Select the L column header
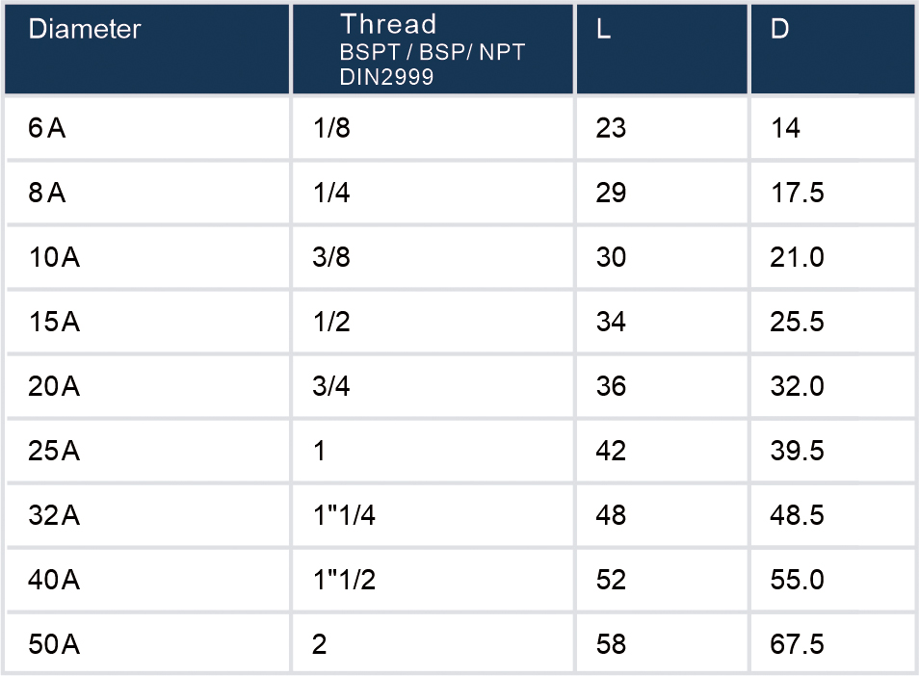Viewport: 919px width, 676px height. [x=604, y=30]
